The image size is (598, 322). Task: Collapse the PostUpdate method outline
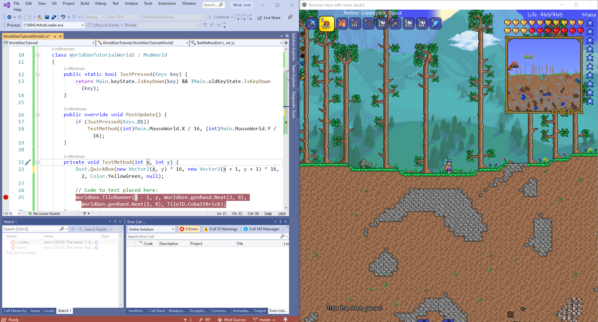coord(37,115)
